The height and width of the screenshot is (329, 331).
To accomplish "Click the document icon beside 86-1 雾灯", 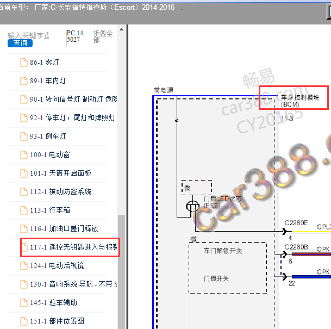I will [24, 63].
